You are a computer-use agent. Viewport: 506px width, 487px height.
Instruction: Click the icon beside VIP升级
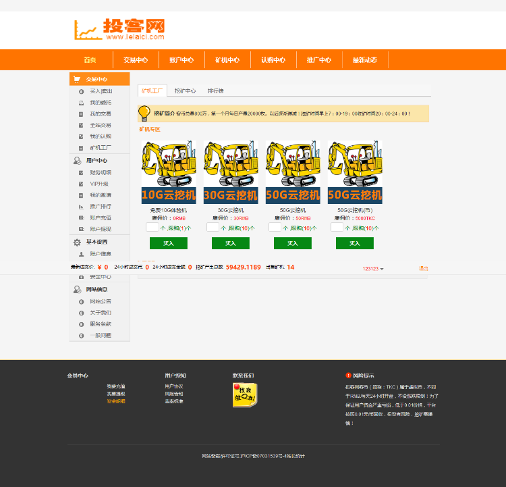coord(82,184)
